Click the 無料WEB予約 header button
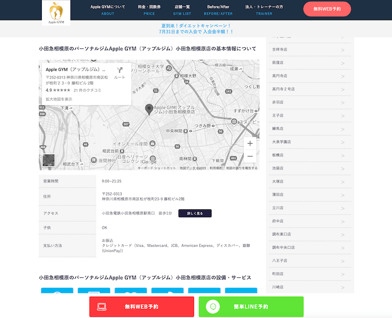Screen dimensions: 392x318 (x=327, y=9)
